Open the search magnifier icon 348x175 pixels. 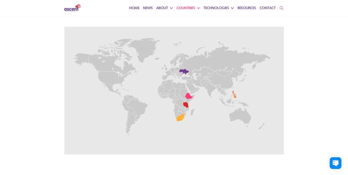pos(281,8)
